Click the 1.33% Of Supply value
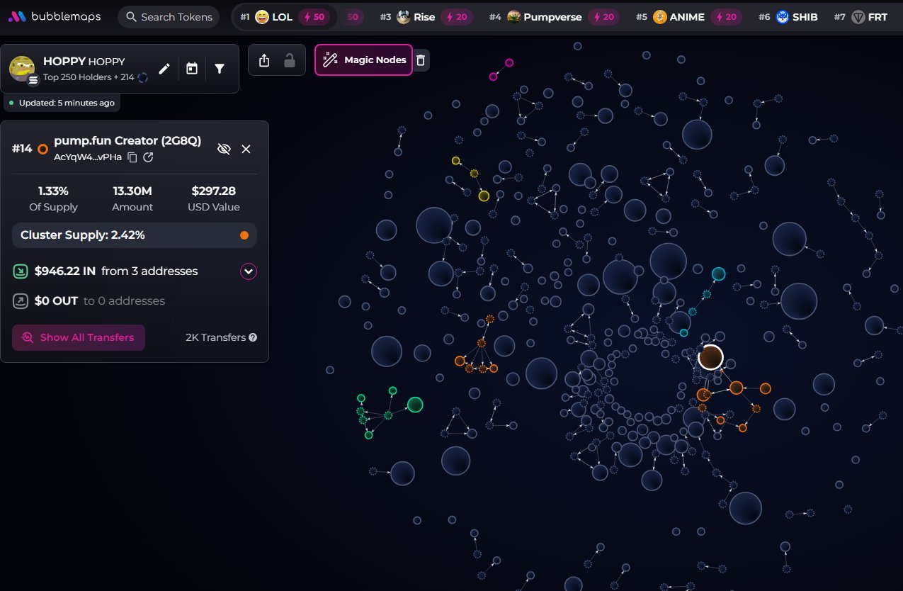 coord(54,191)
